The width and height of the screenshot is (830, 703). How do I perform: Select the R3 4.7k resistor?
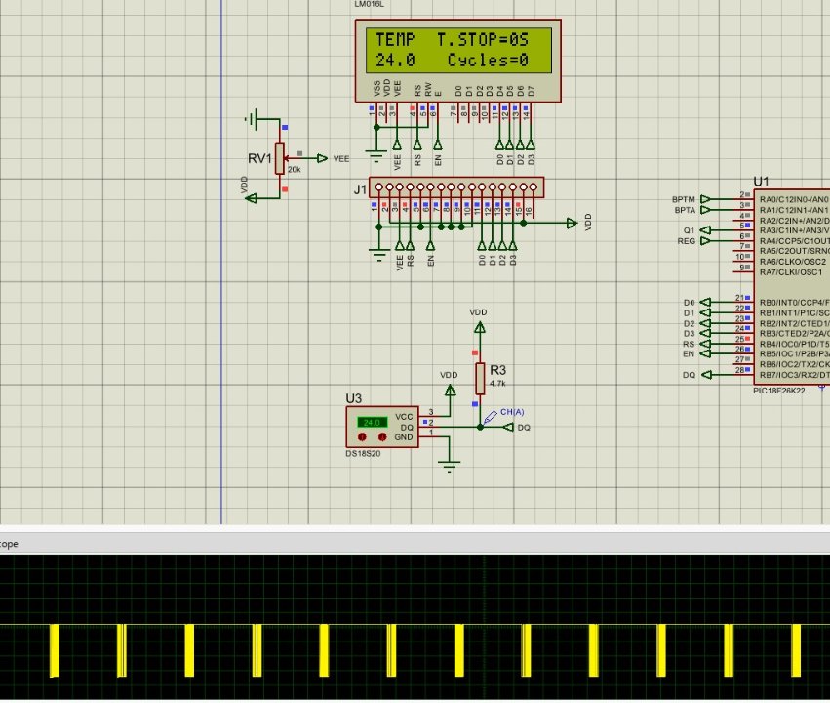(479, 378)
